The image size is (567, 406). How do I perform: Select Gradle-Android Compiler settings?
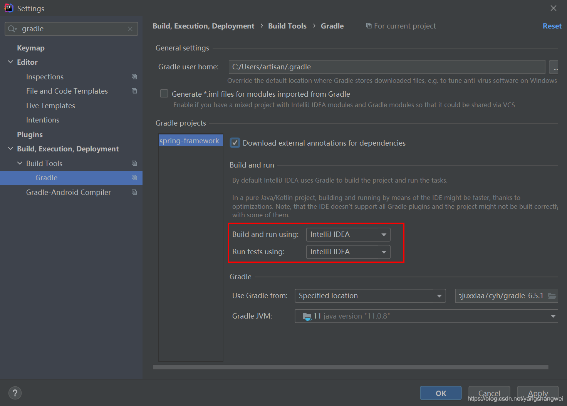(x=69, y=192)
